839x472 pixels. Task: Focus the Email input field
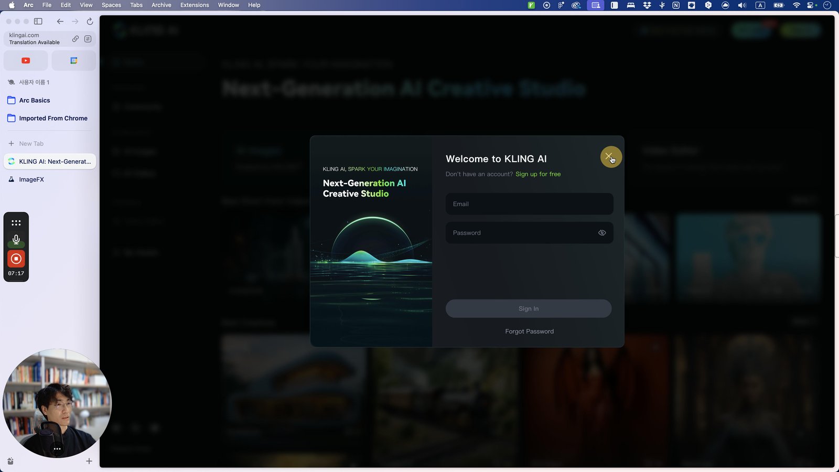[529, 204]
